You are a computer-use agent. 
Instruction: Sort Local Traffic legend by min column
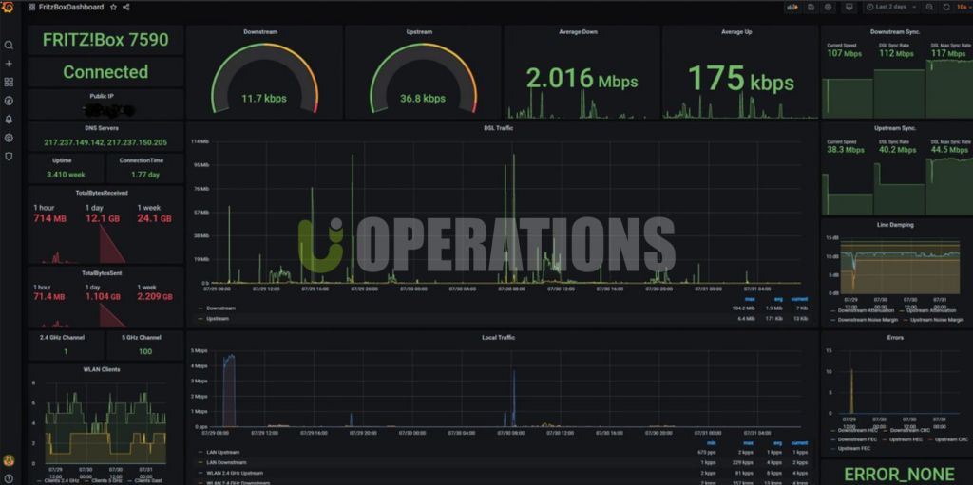tap(712, 443)
